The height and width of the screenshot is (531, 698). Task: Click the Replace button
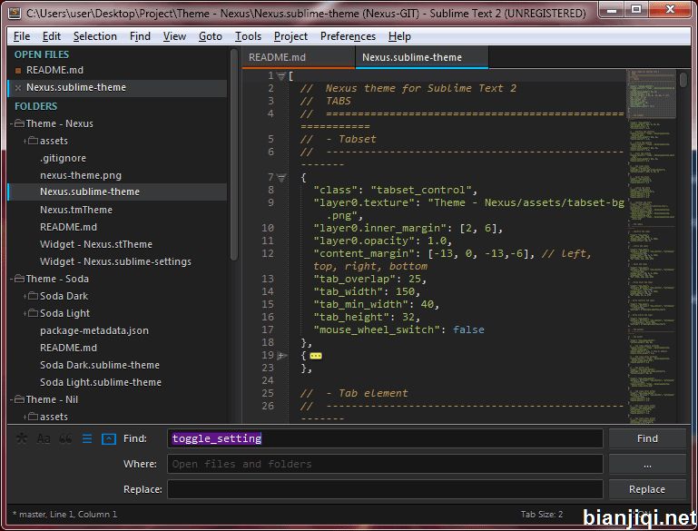pyautogui.click(x=647, y=489)
